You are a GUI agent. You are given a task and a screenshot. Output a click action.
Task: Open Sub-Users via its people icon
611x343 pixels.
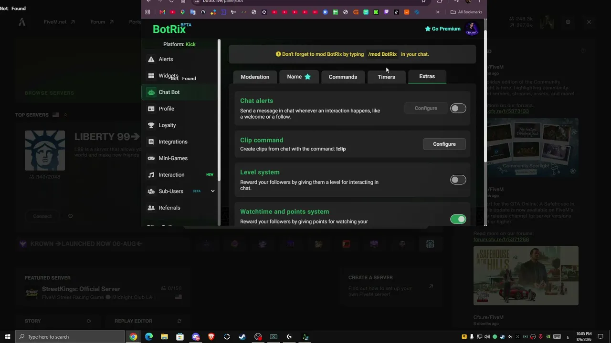[151, 192]
